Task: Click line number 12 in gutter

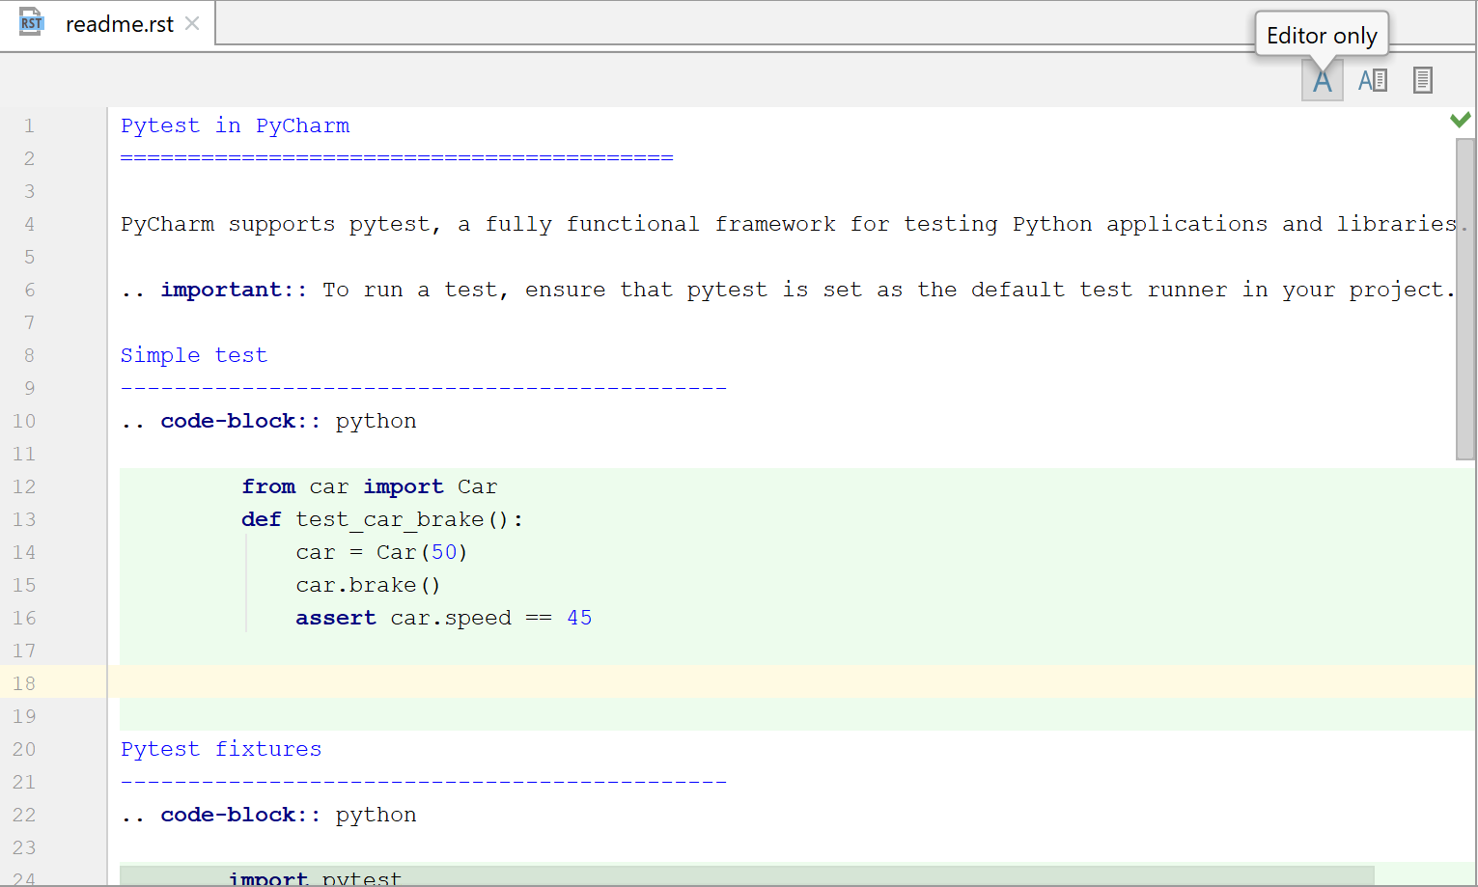Action: tap(24, 486)
